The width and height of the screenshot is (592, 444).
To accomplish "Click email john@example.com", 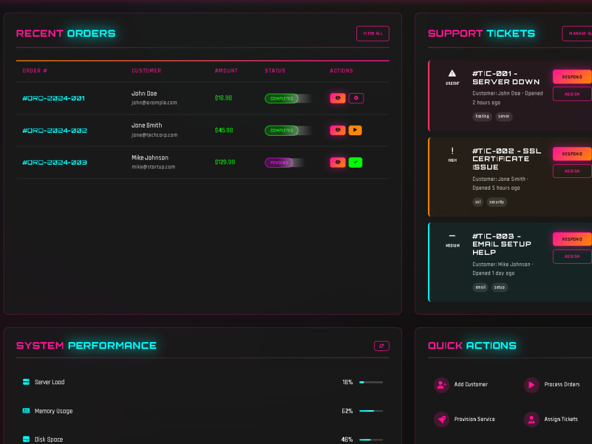I will point(154,103).
